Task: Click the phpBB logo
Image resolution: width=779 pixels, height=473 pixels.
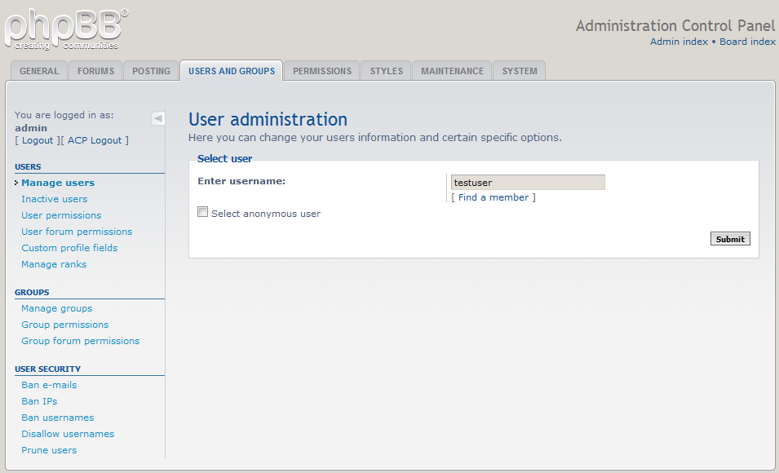Action: (x=65, y=29)
